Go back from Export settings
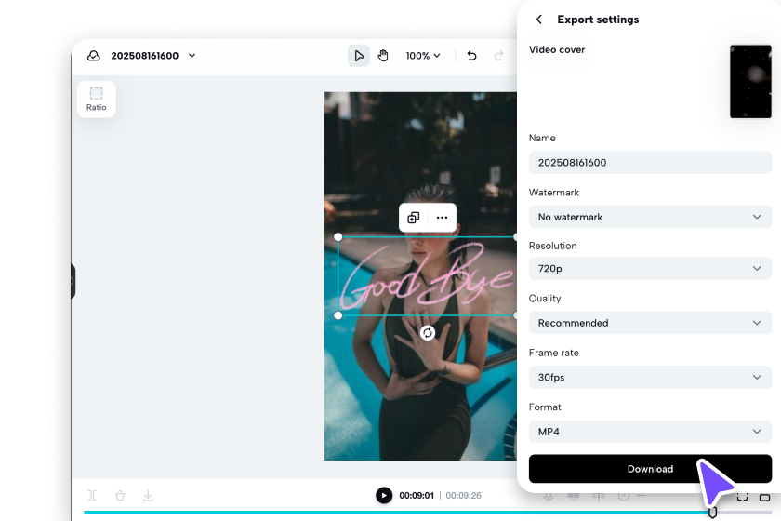Viewport: 781px width, 521px height. tap(539, 20)
